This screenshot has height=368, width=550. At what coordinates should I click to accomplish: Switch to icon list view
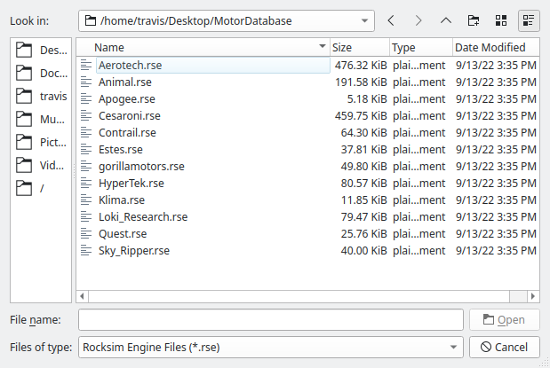point(501,20)
